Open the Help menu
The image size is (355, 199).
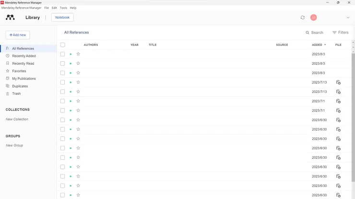pyautogui.click(x=73, y=8)
